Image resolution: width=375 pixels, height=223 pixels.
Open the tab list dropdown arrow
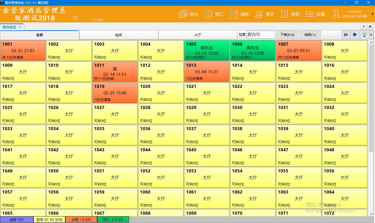click(364, 26)
